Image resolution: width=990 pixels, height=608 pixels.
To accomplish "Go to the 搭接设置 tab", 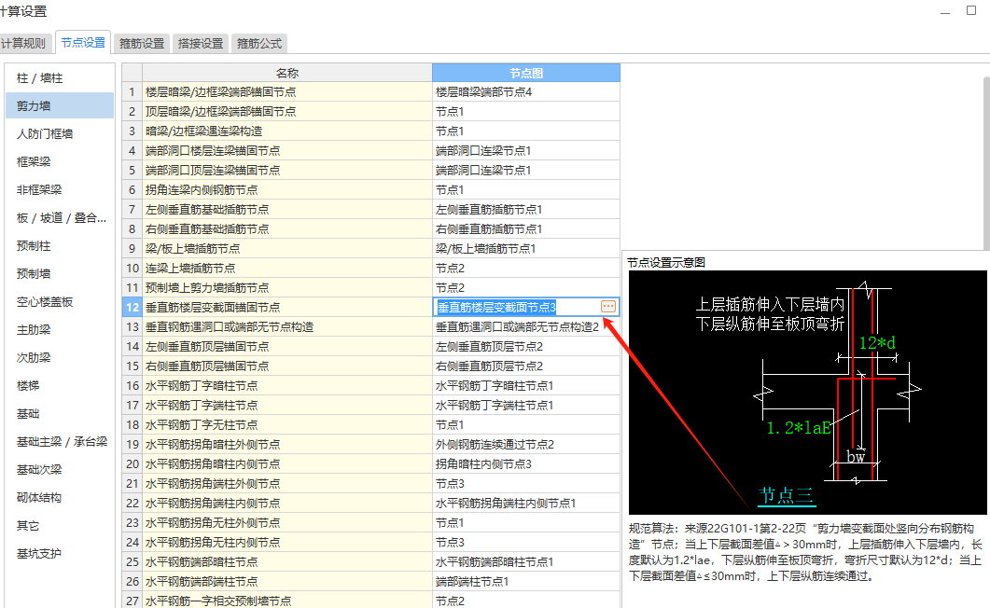I will pos(201,43).
